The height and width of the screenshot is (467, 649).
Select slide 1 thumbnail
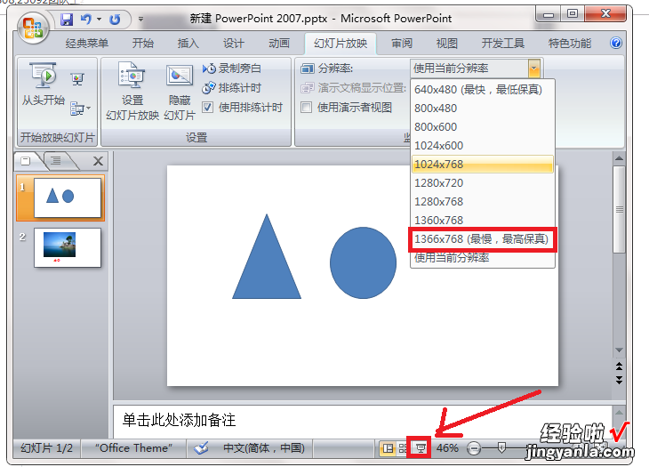[x=67, y=197]
